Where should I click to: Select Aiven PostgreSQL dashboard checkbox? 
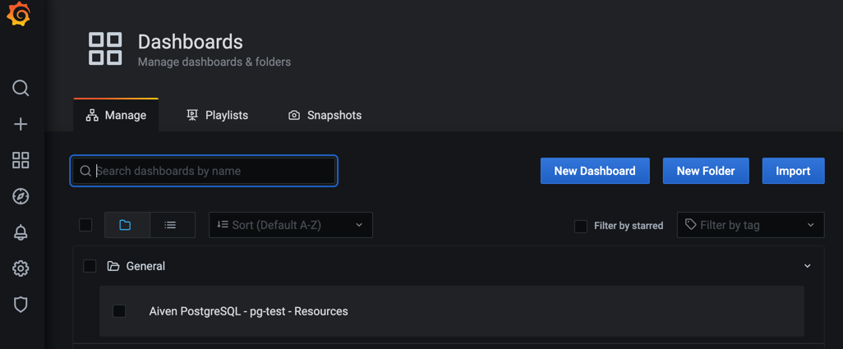120,311
